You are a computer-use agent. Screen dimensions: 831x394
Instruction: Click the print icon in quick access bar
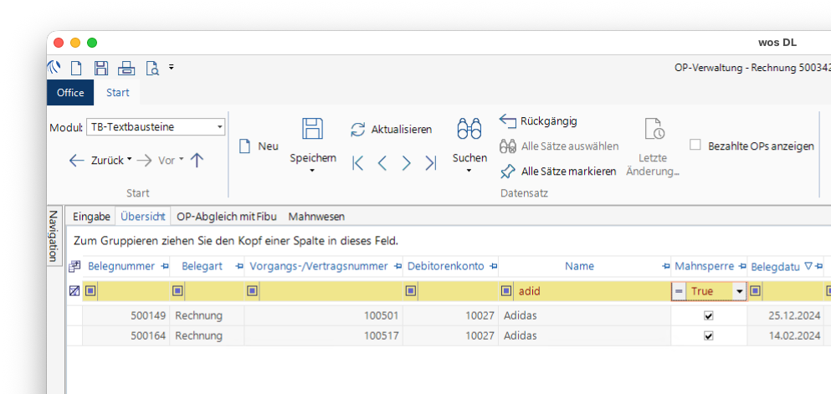tap(126, 69)
